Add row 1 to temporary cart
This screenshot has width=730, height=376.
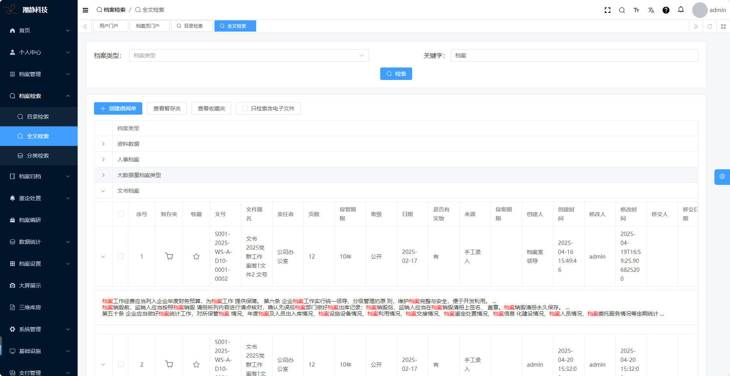[169, 257]
